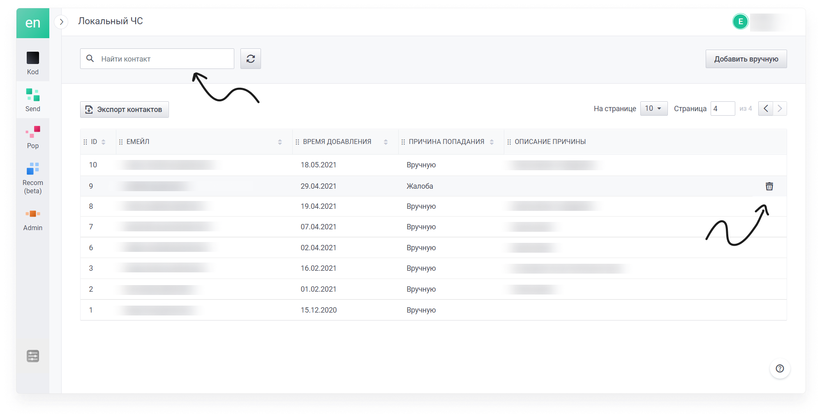Sort by ЕМЕЙЛ column arrows
Screen dimensions: 822x418
280,142
